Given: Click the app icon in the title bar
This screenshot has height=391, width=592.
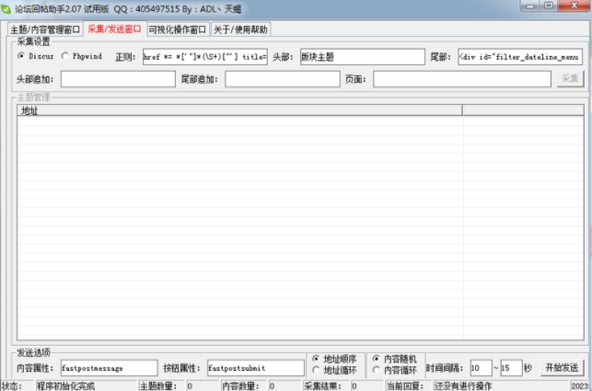Looking at the screenshot, I should pyautogui.click(x=7, y=7).
